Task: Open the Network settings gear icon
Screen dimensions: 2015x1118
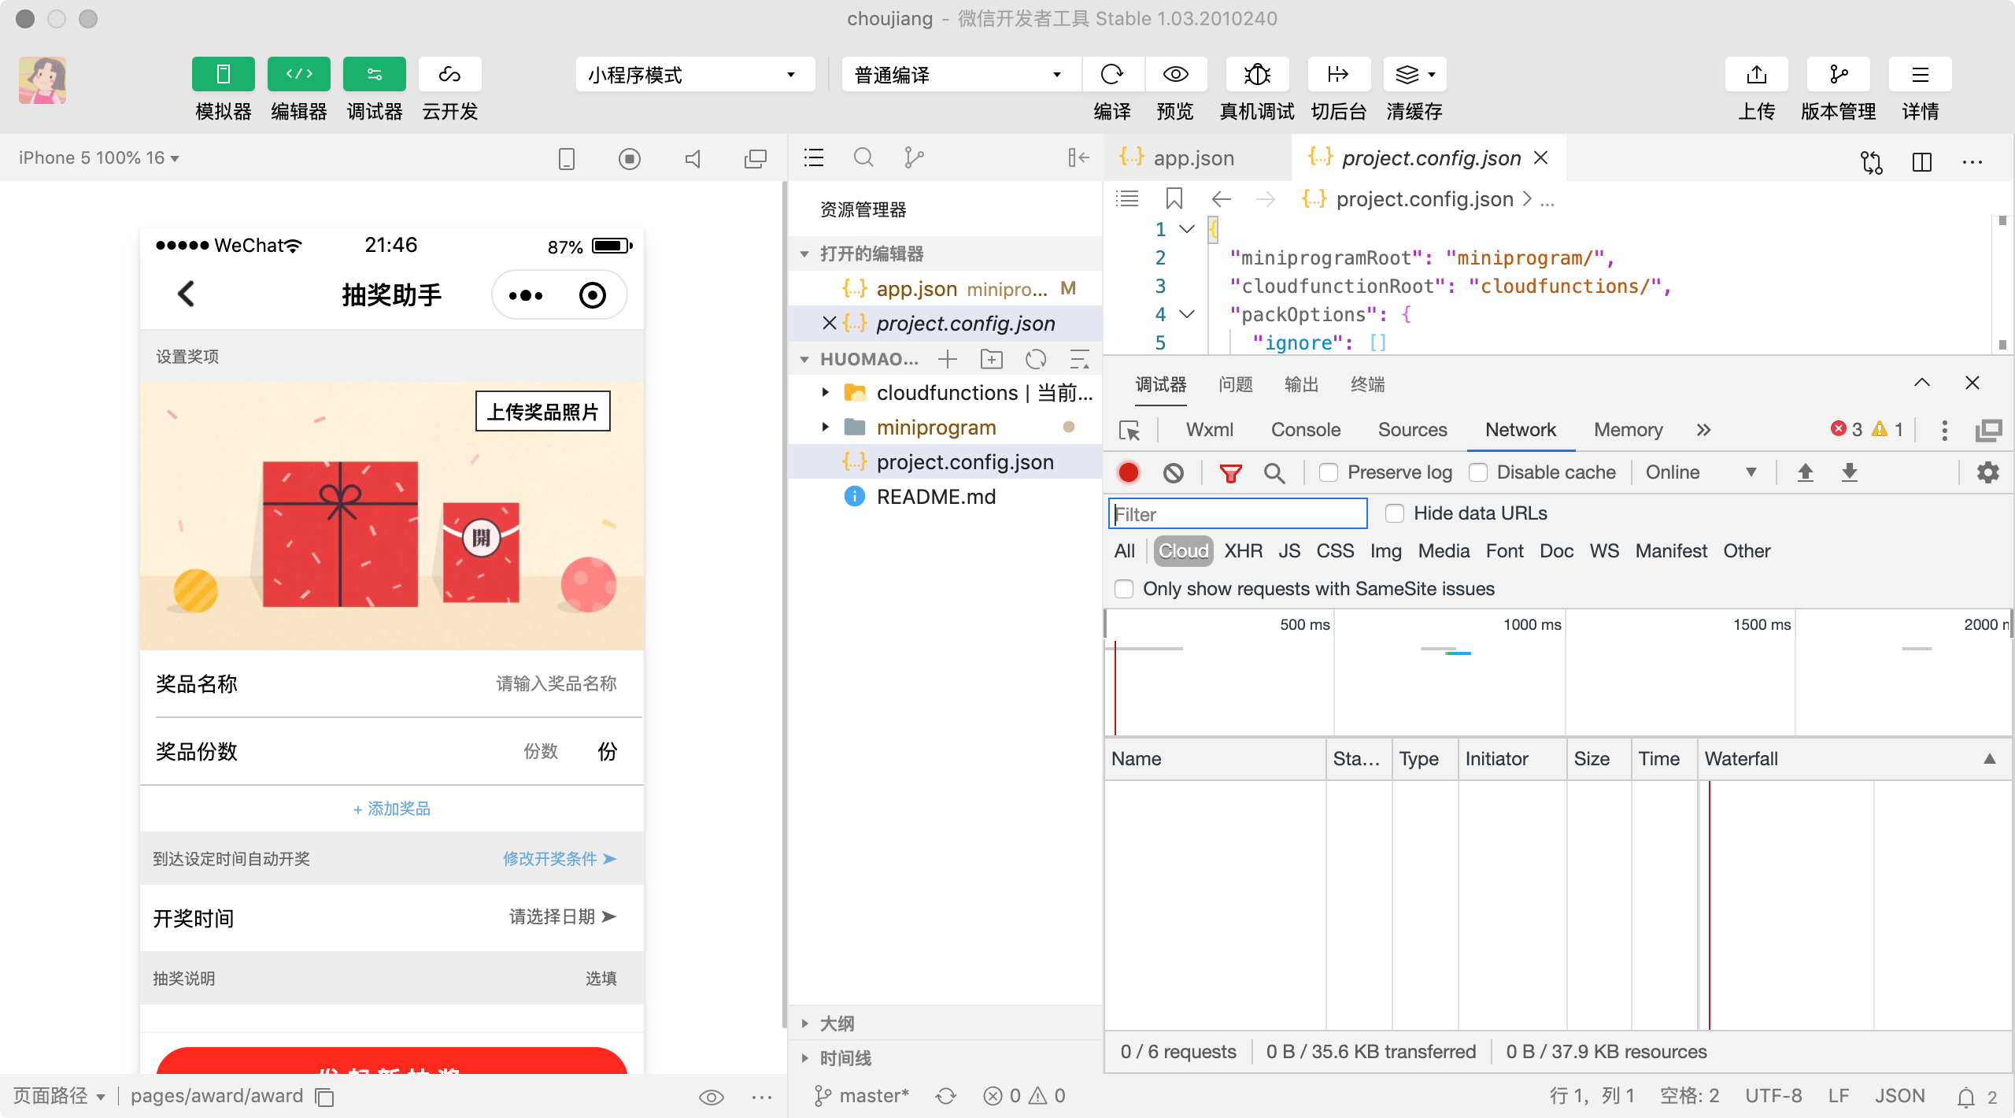Action: pos(1987,472)
